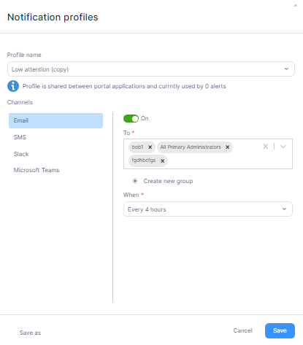Open the Profile name dropdown

[151, 69]
